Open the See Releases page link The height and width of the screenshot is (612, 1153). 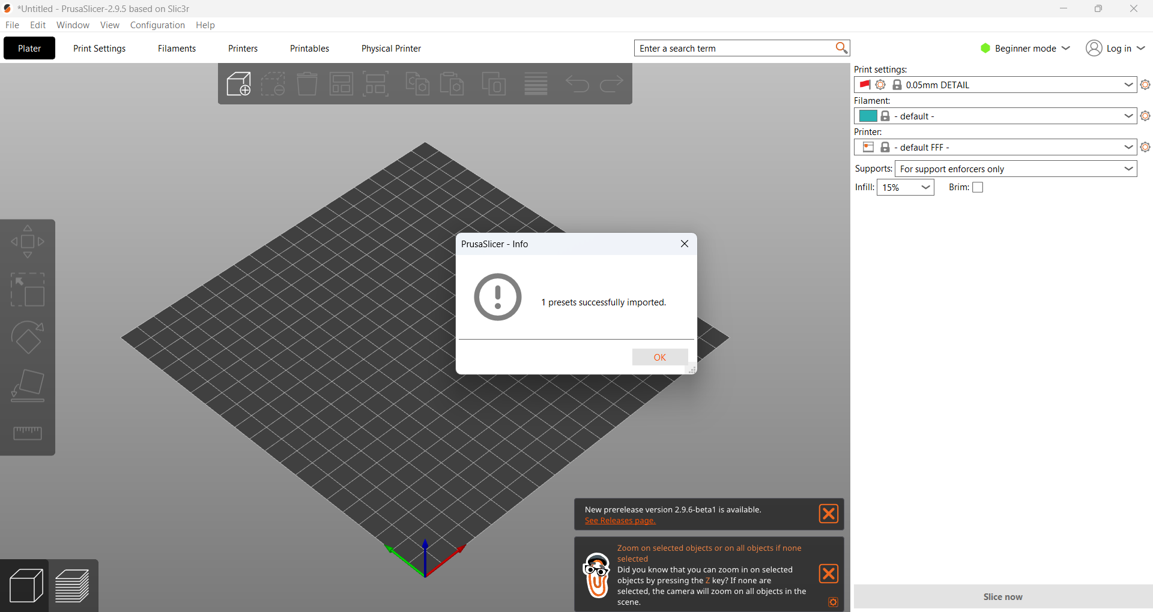(x=620, y=520)
